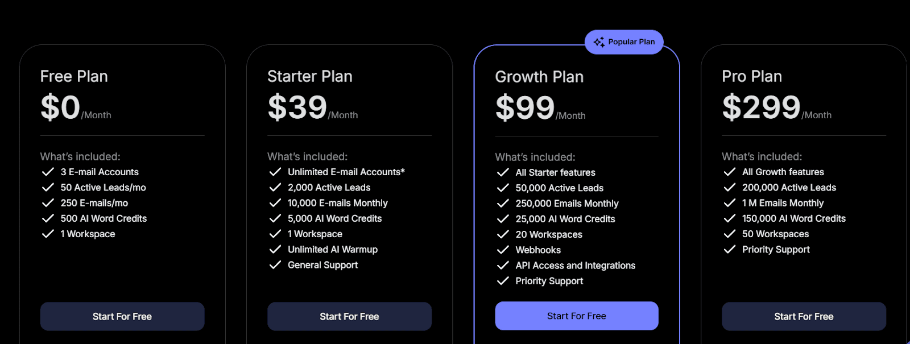This screenshot has width=910, height=344.
Task: Click Start For Free under Starter Plan
Action: [x=349, y=316]
